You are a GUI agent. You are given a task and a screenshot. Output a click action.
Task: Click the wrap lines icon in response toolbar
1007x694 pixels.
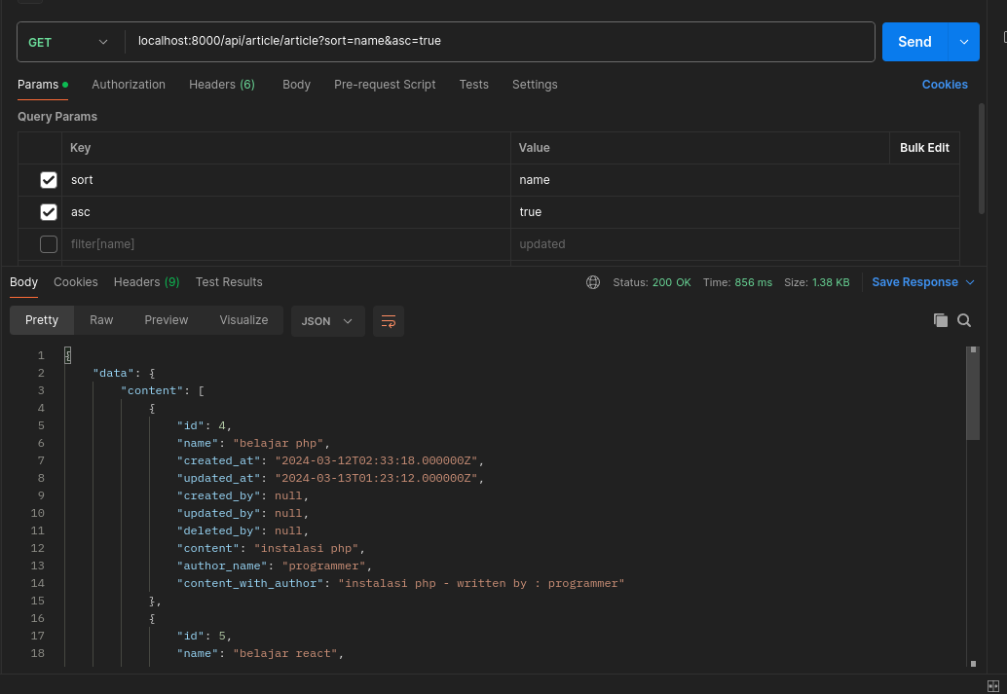point(389,321)
